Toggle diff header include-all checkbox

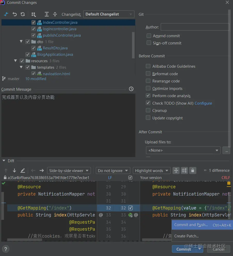tap(130, 178)
